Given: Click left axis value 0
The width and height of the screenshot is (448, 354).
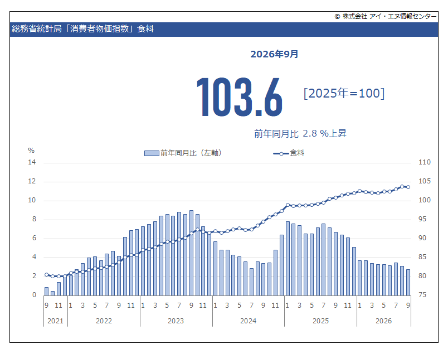Looking at the screenshot, I should pyautogui.click(x=35, y=295).
